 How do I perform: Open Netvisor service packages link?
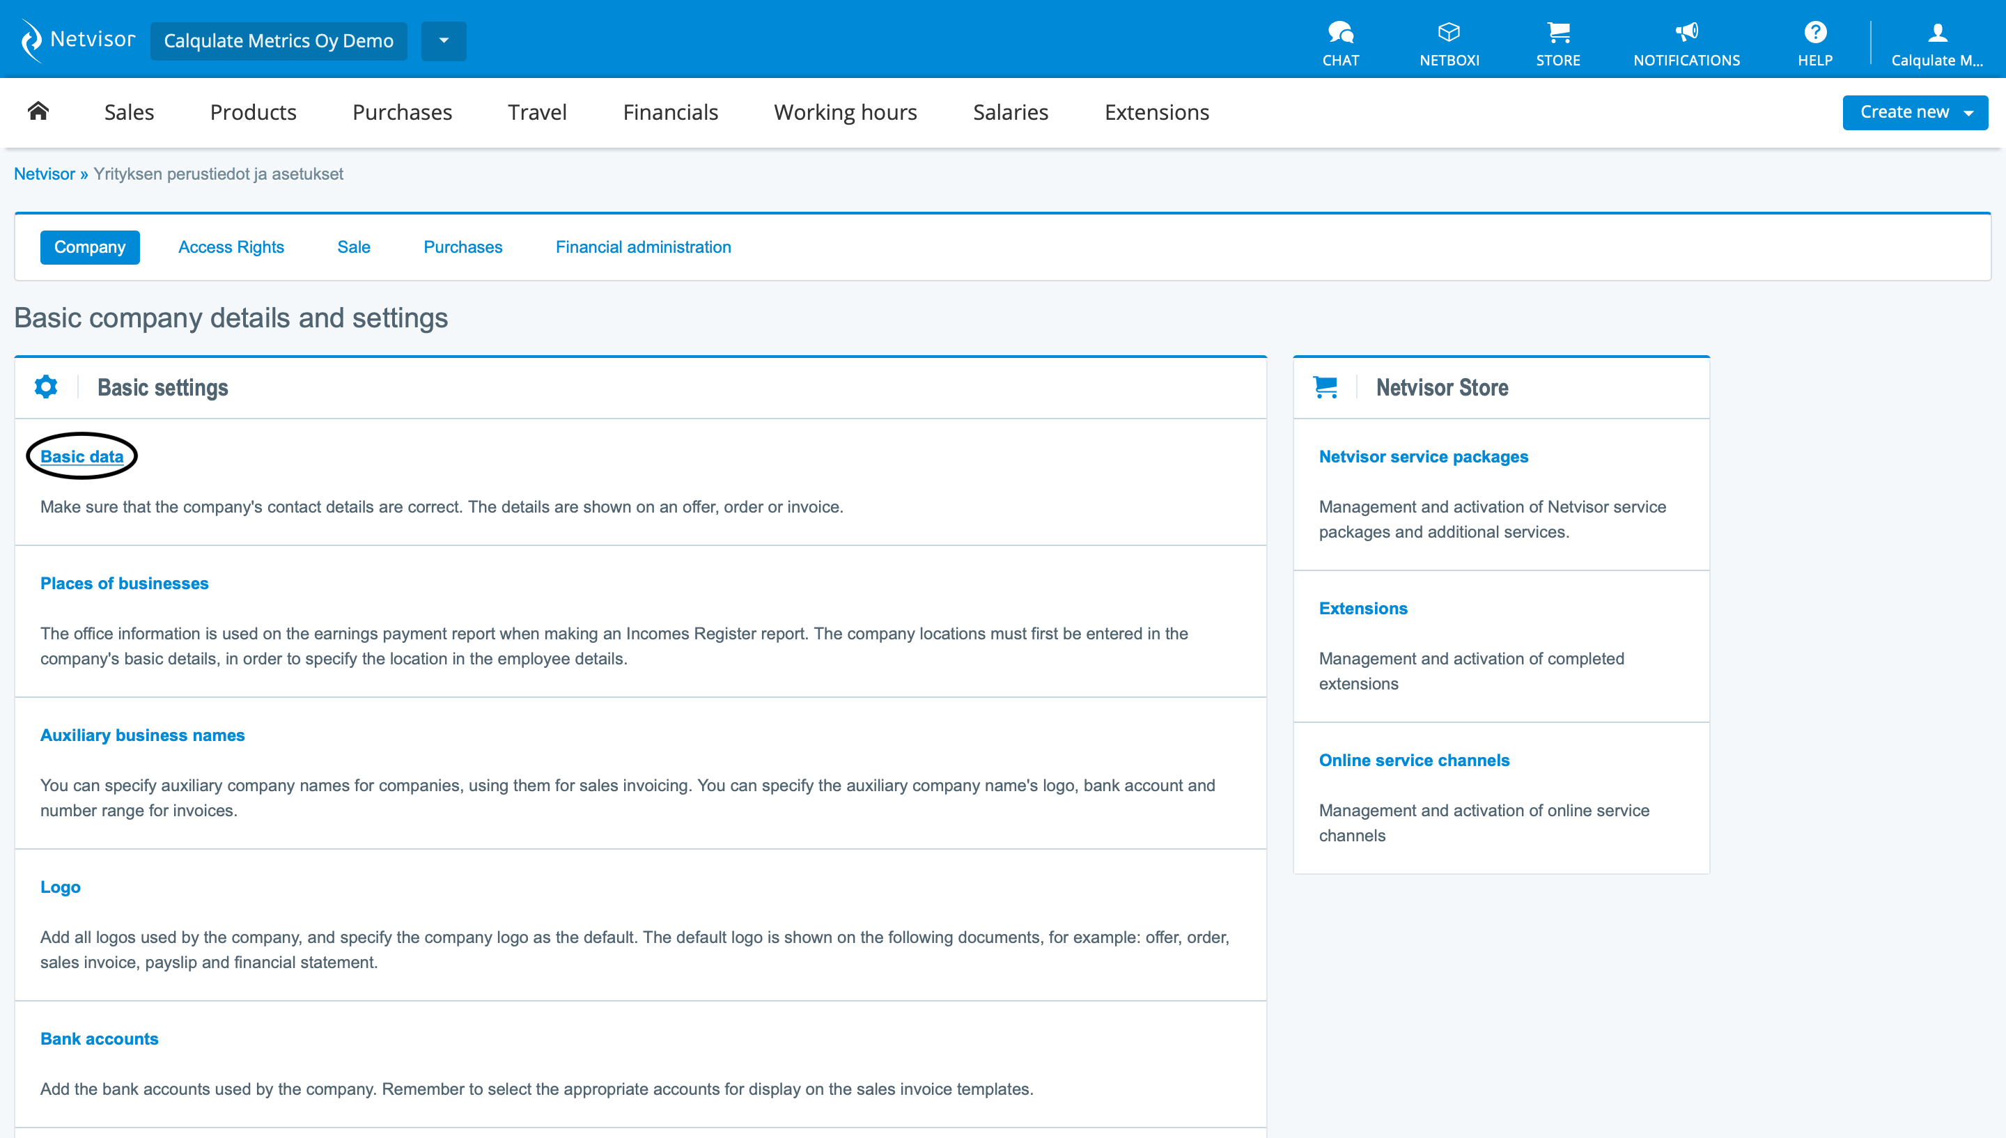[1423, 456]
